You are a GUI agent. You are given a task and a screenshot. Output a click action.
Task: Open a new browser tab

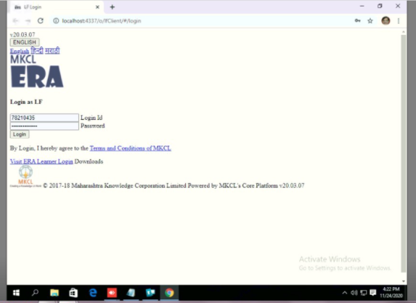tap(113, 7)
